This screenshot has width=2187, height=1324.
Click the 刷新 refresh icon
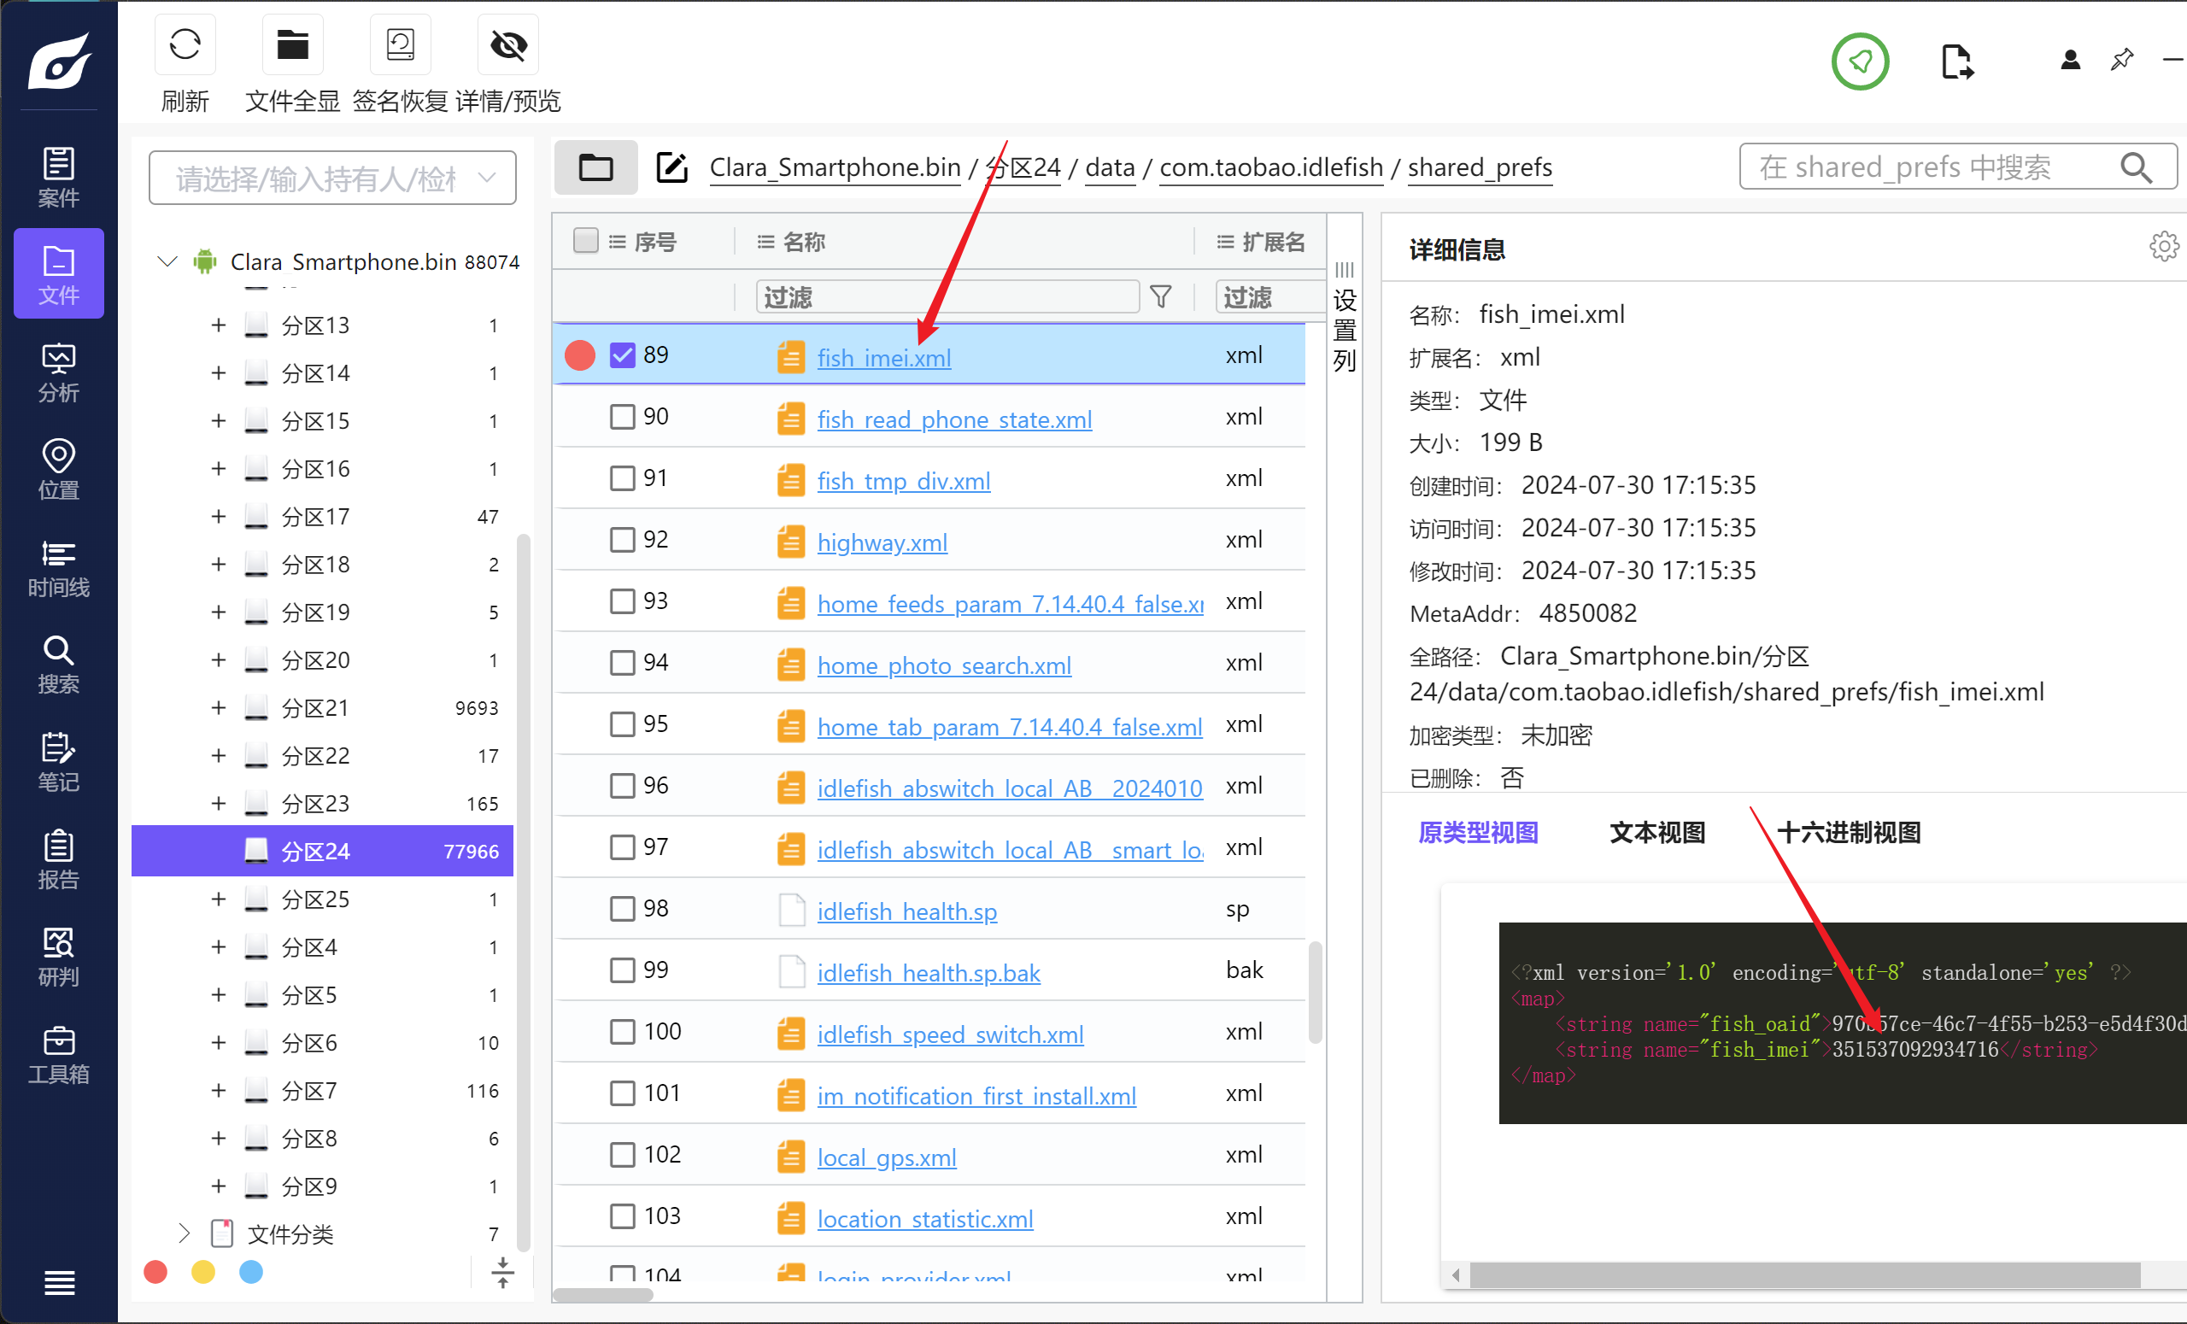185,44
